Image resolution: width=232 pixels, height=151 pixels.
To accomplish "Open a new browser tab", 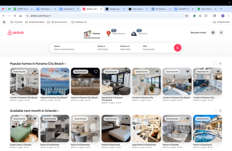I will click(x=221, y=9).
